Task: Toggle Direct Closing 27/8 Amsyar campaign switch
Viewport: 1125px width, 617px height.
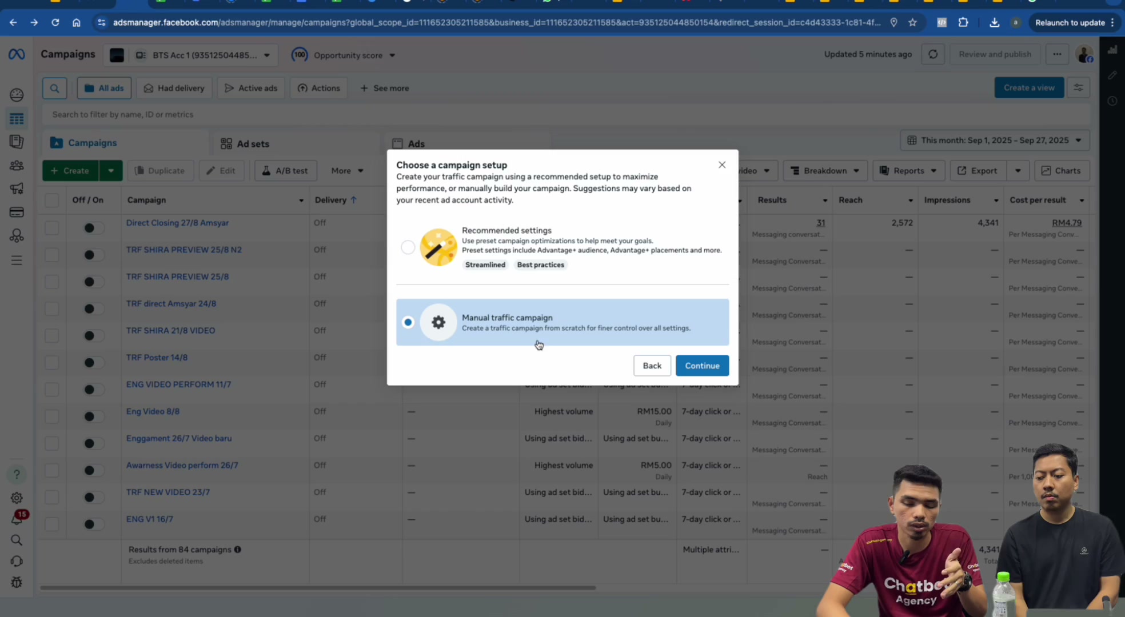Action: pyautogui.click(x=93, y=228)
